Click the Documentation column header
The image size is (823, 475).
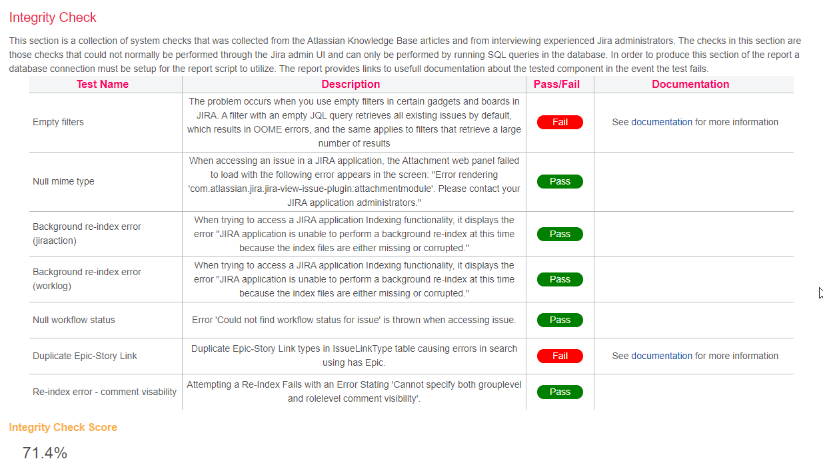pyautogui.click(x=690, y=84)
